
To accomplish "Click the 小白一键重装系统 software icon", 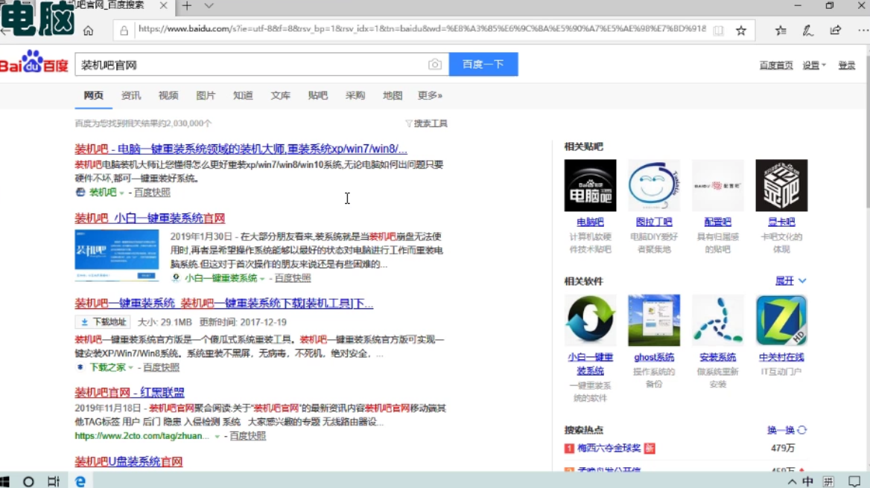I will click(x=590, y=320).
